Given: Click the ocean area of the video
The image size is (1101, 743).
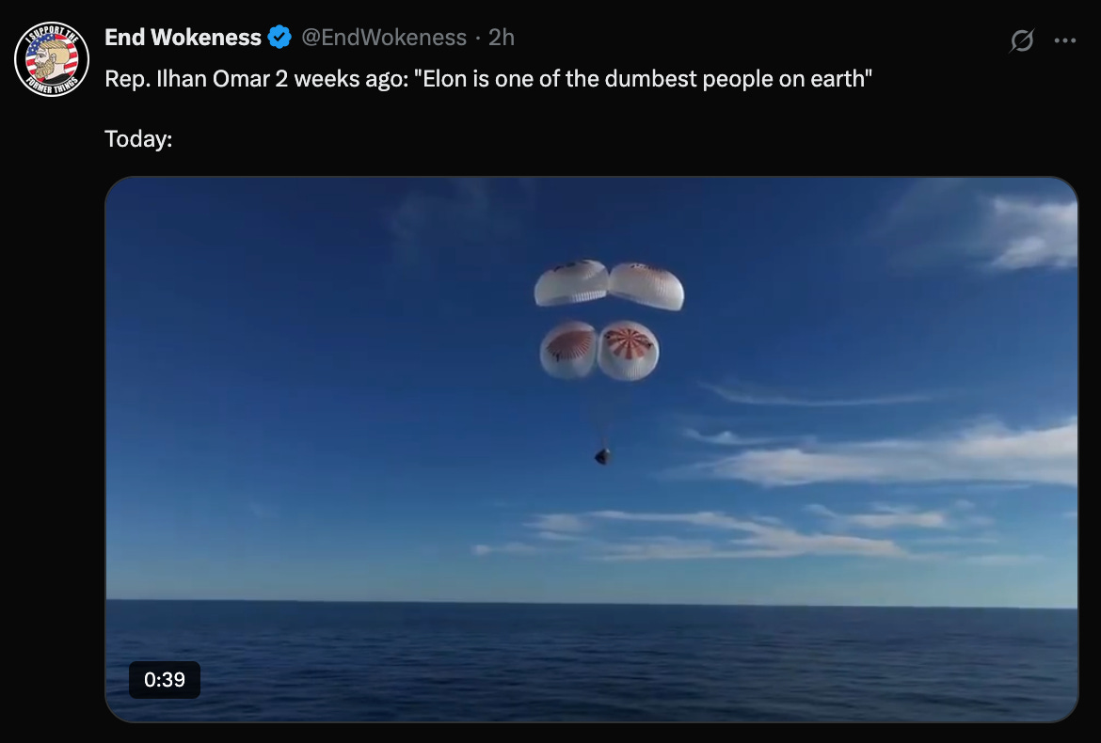Looking at the screenshot, I should pos(591,661).
